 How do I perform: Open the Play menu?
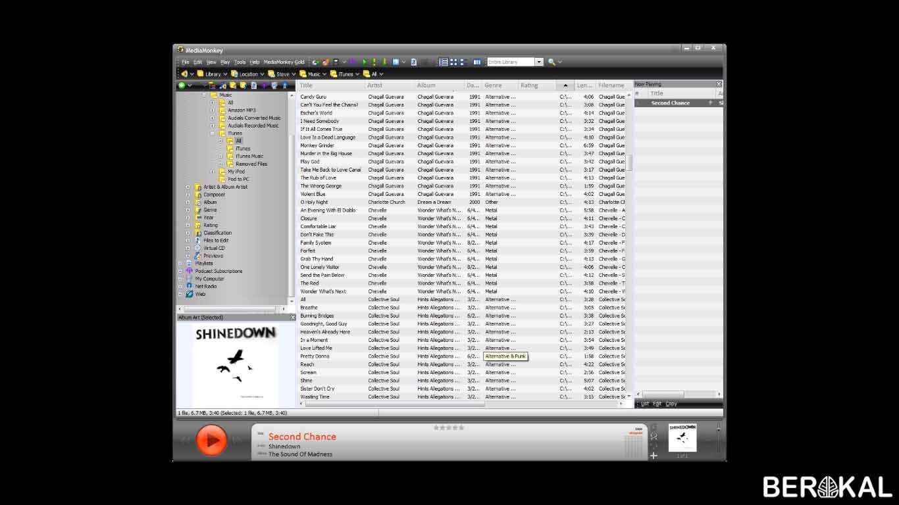click(x=225, y=62)
